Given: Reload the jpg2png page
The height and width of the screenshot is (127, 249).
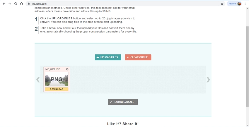Looking at the screenshot, I should (x=16, y=4).
